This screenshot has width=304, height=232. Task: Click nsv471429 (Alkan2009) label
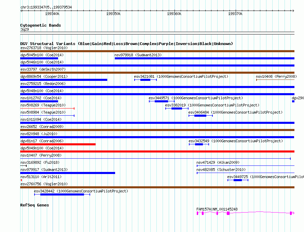click(x=218, y=162)
